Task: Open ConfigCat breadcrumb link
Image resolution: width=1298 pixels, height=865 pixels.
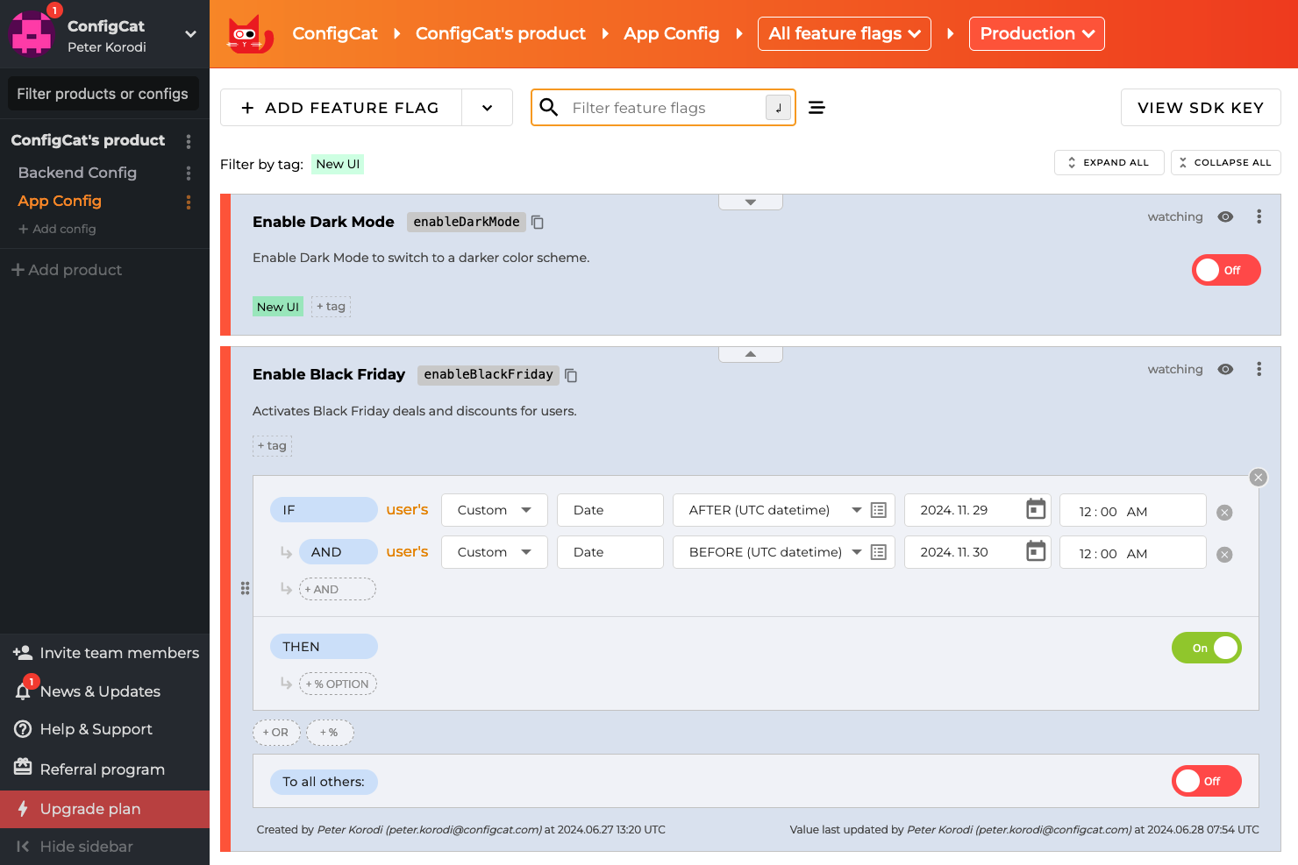Action: click(335, 33)
